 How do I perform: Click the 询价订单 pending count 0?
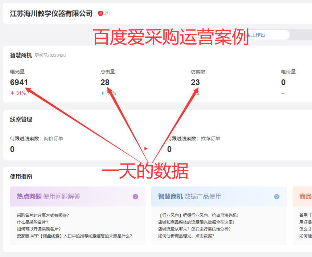tap(12, 149)
